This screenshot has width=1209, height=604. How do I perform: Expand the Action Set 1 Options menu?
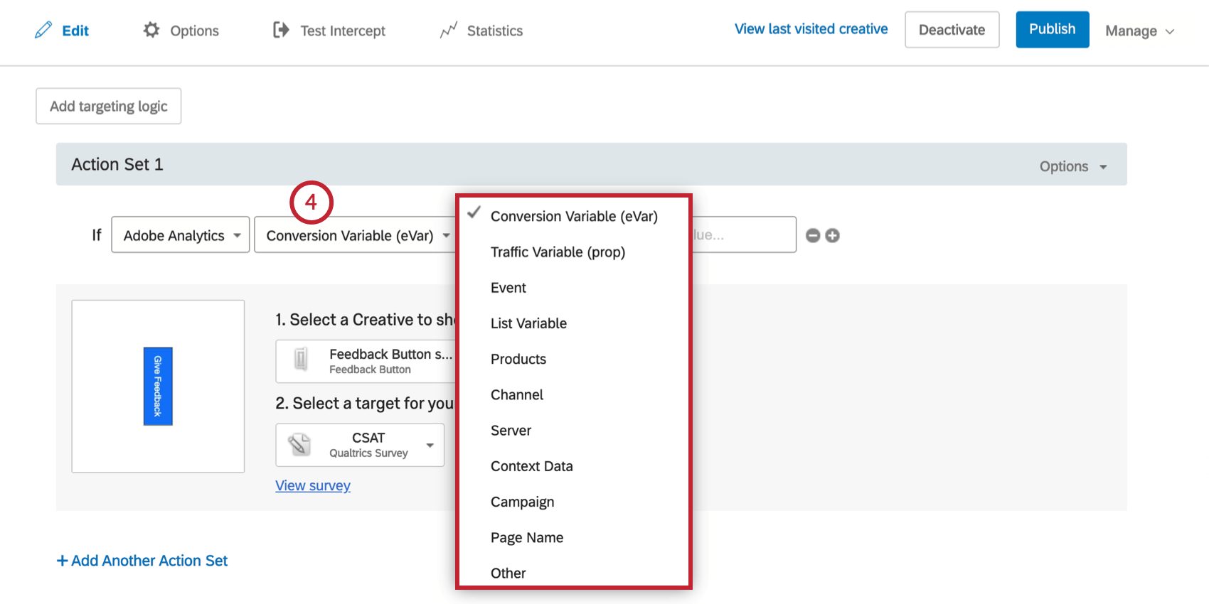coord(1072,166)
